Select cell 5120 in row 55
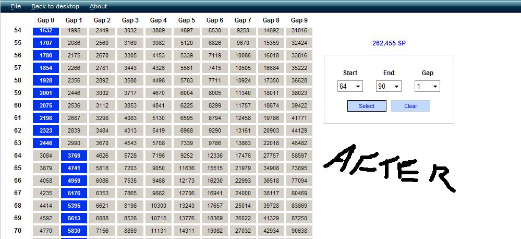 pos(187,43)
